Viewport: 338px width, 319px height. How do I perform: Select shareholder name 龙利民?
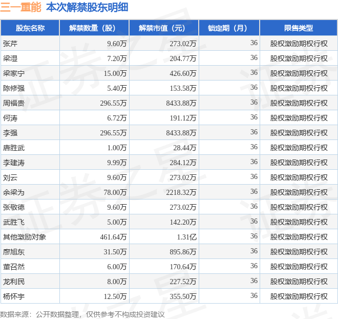[x=14, y=282]
